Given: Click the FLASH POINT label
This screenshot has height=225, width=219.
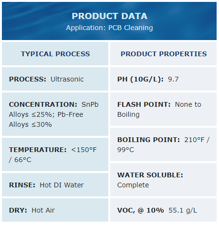Looking at the screenshot, I should [144, 104].
